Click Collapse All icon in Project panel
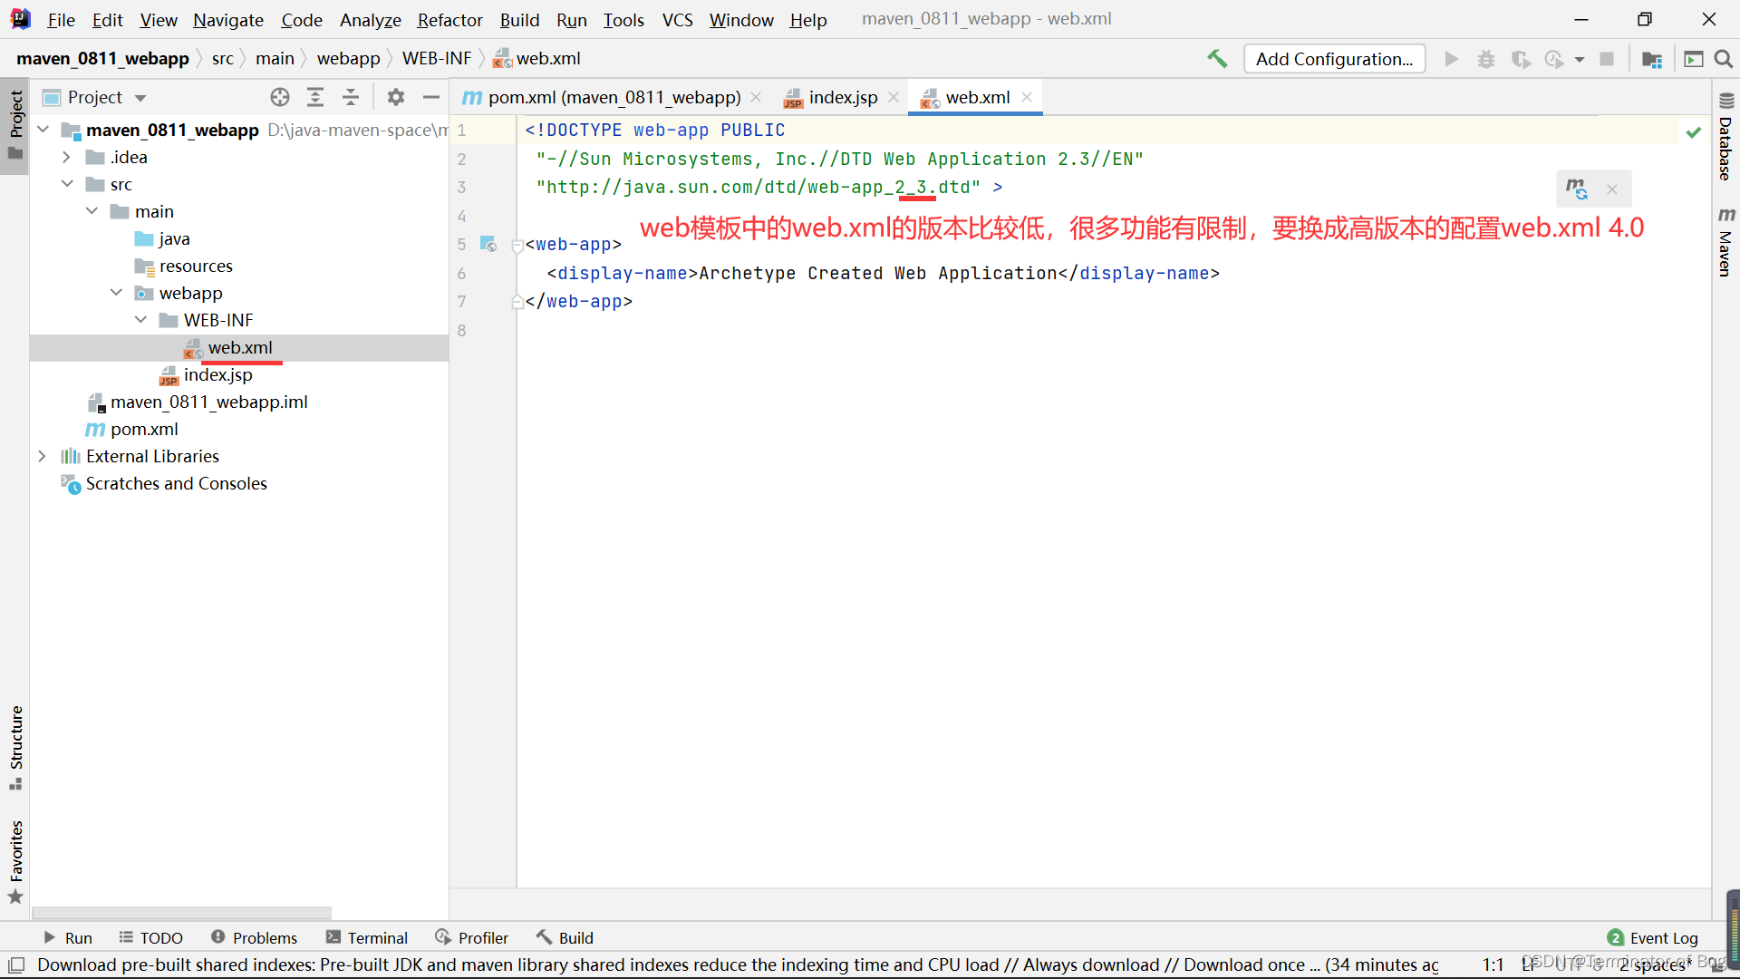Viewport: 1740px width, 979px height. coord(351,97)
